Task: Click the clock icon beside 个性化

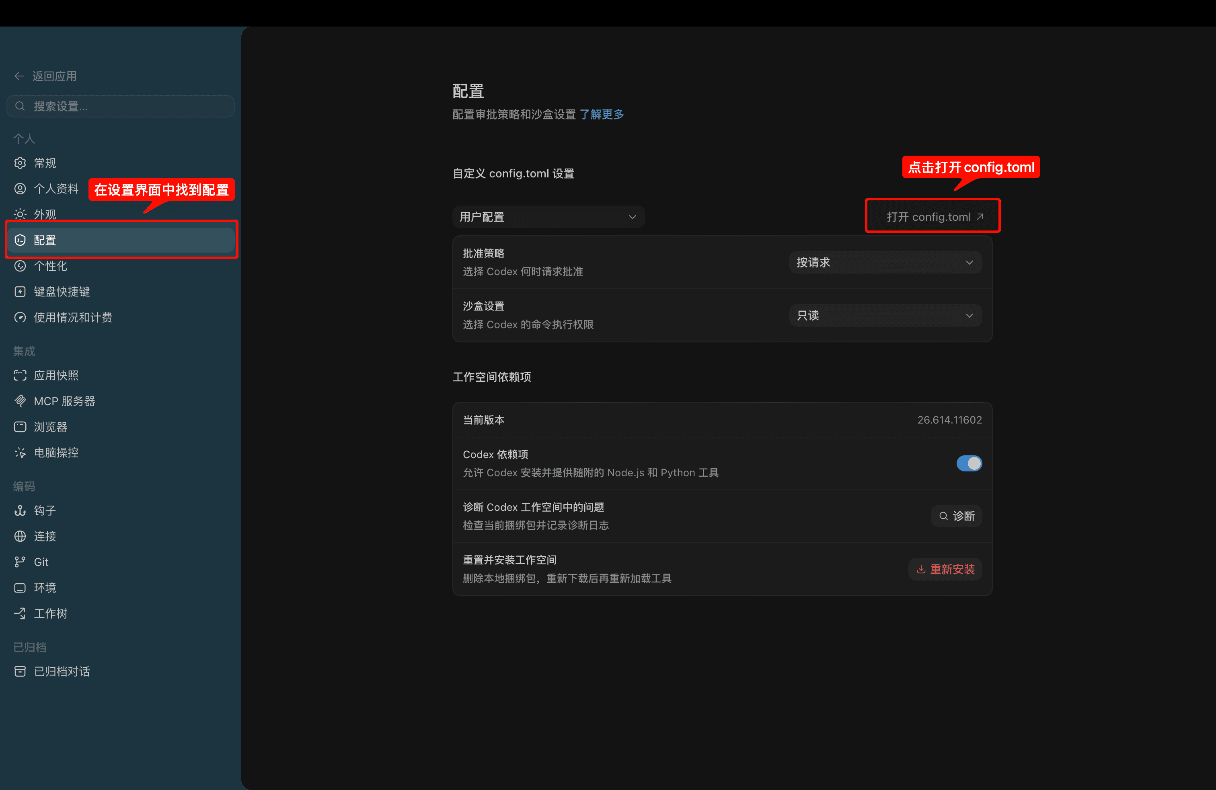Action: tap(20, 266)
